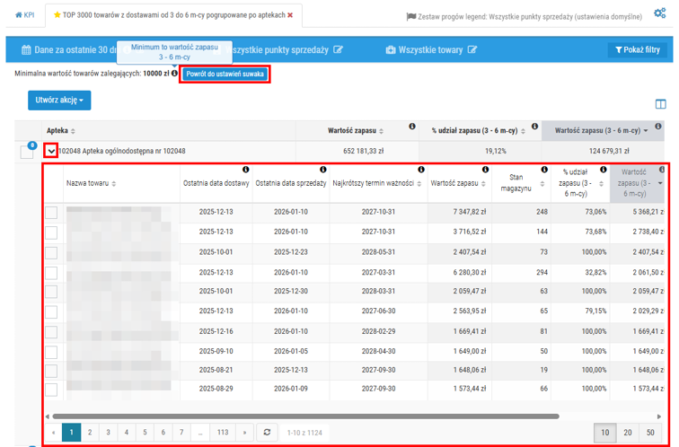Set page size to 50 rows

650,433
